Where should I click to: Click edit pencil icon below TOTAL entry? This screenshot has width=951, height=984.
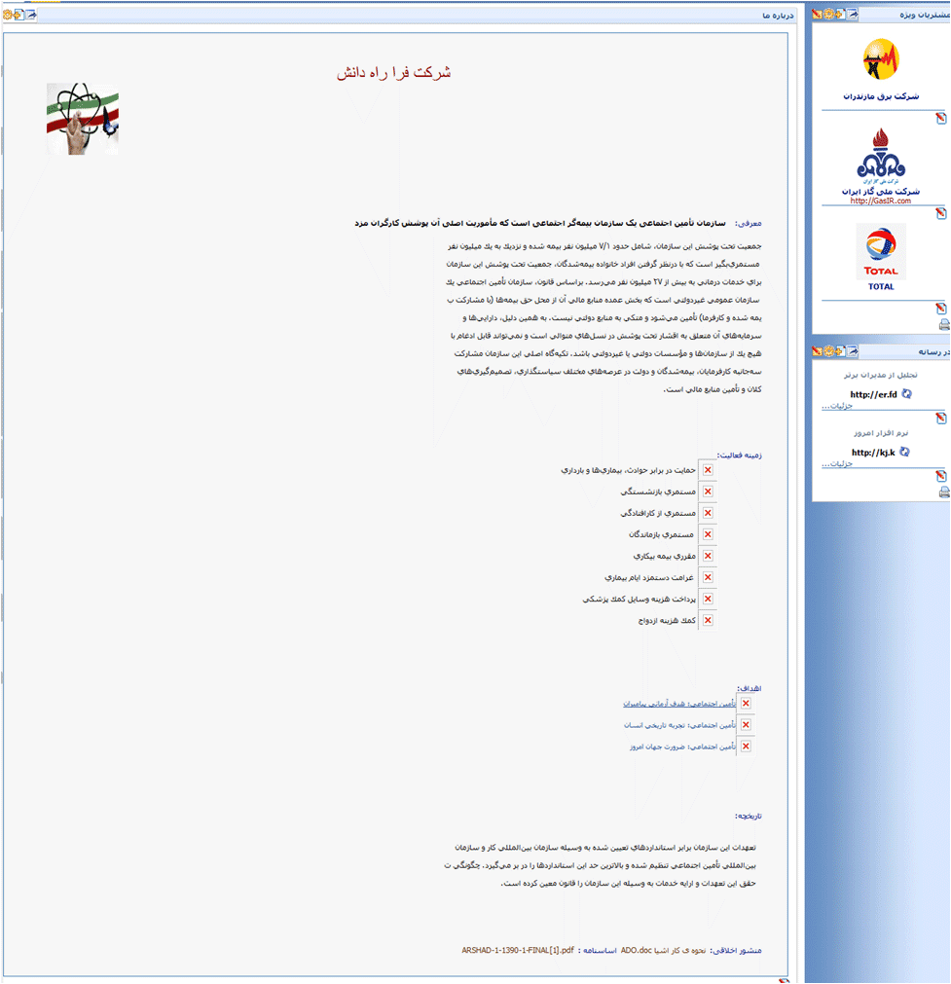(941, 309)
